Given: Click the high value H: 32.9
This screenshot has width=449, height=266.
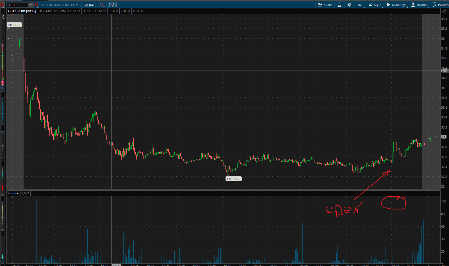Looking at the screenshot, I should click(x=88, y=11).
